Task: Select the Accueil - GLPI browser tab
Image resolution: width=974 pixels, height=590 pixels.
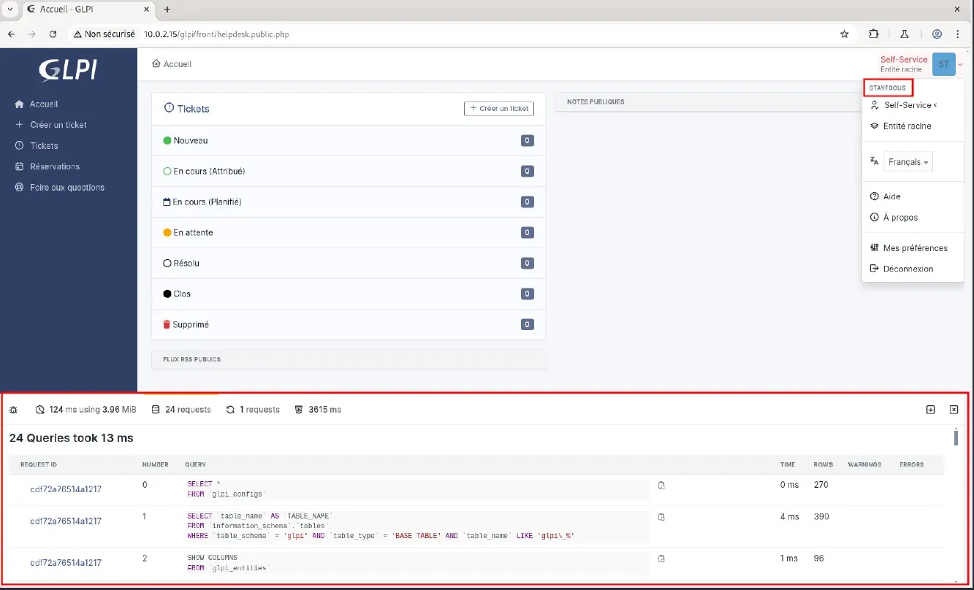Action: pyautogui.click(x=88, y=9)
